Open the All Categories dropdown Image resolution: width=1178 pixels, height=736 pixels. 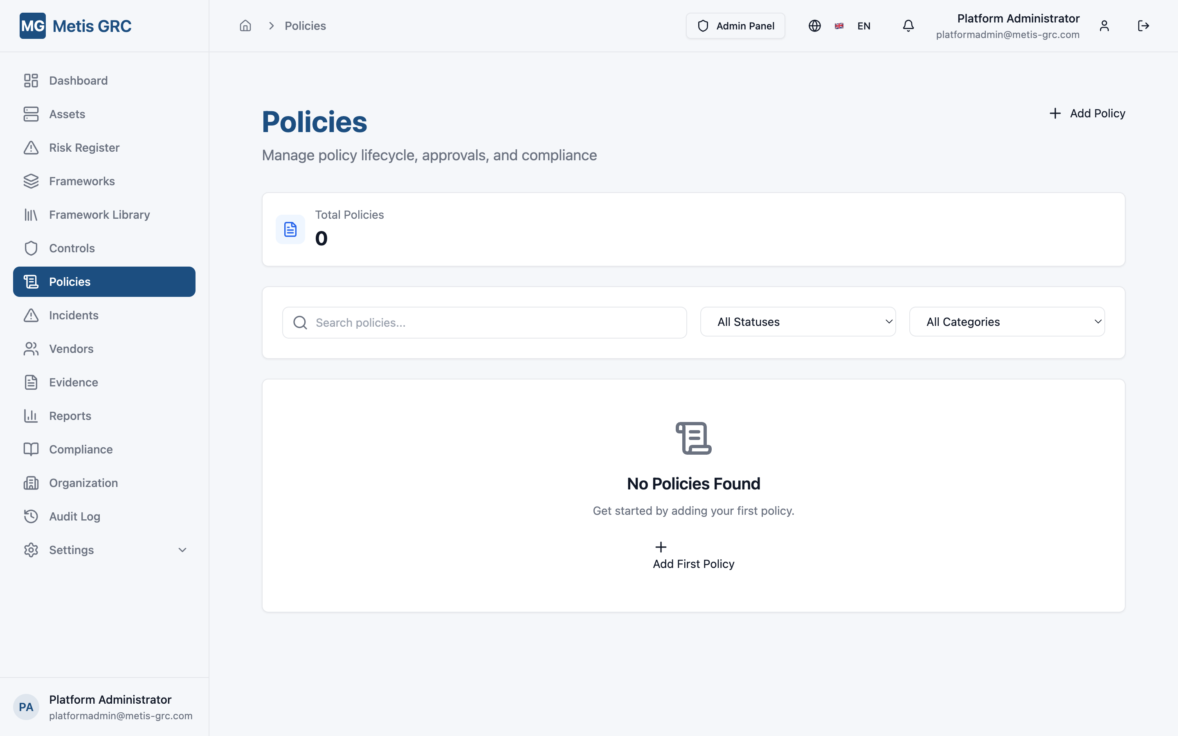coord(1007,321)
